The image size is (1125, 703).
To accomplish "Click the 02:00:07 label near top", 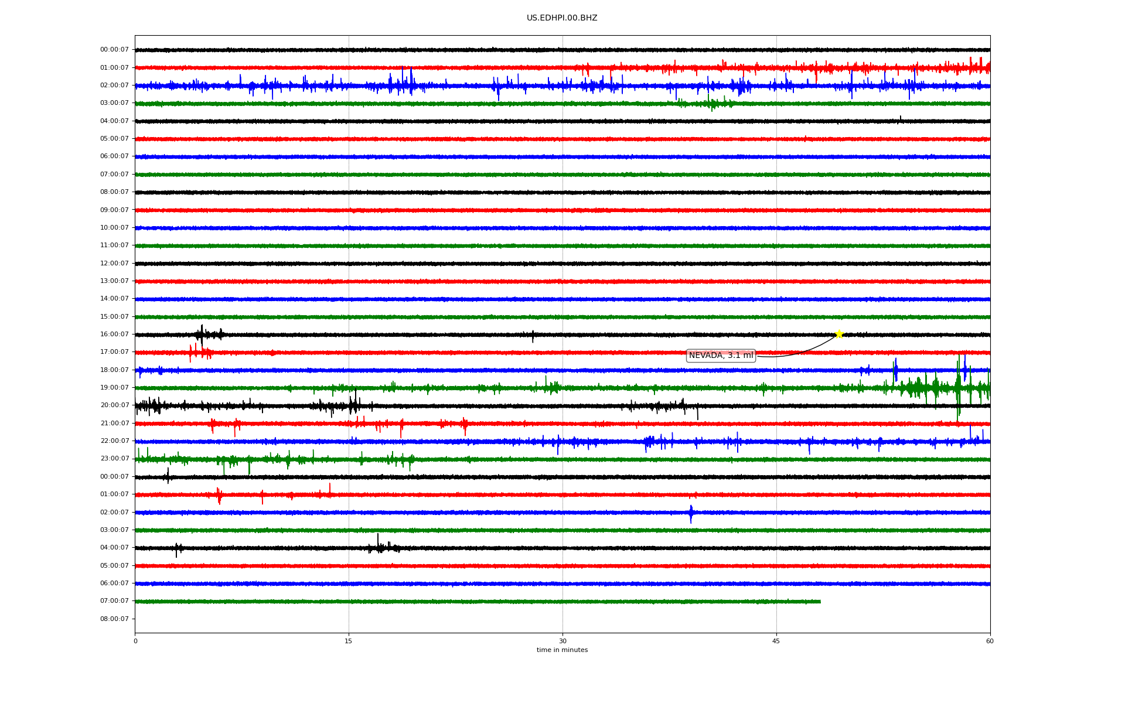I will [x=114, y=86].
